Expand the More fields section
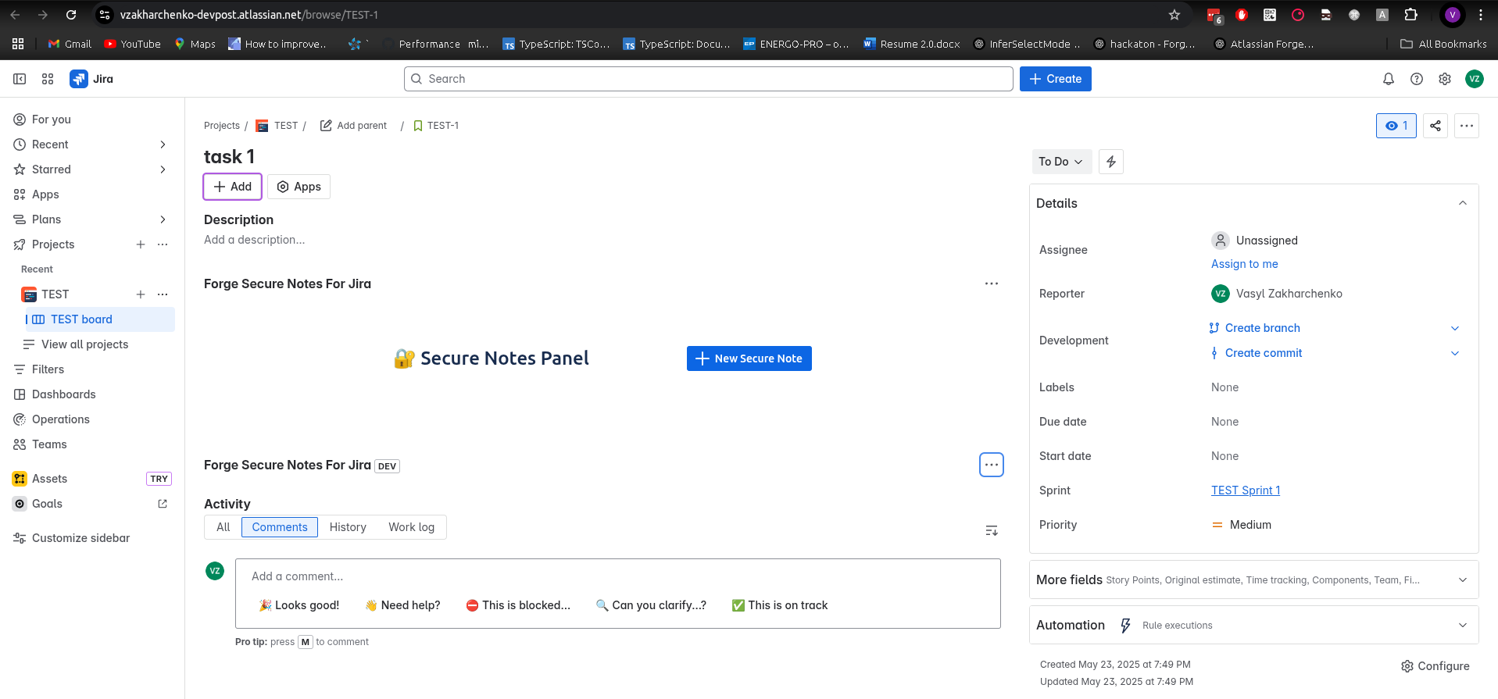 [x=1463, y=580]
